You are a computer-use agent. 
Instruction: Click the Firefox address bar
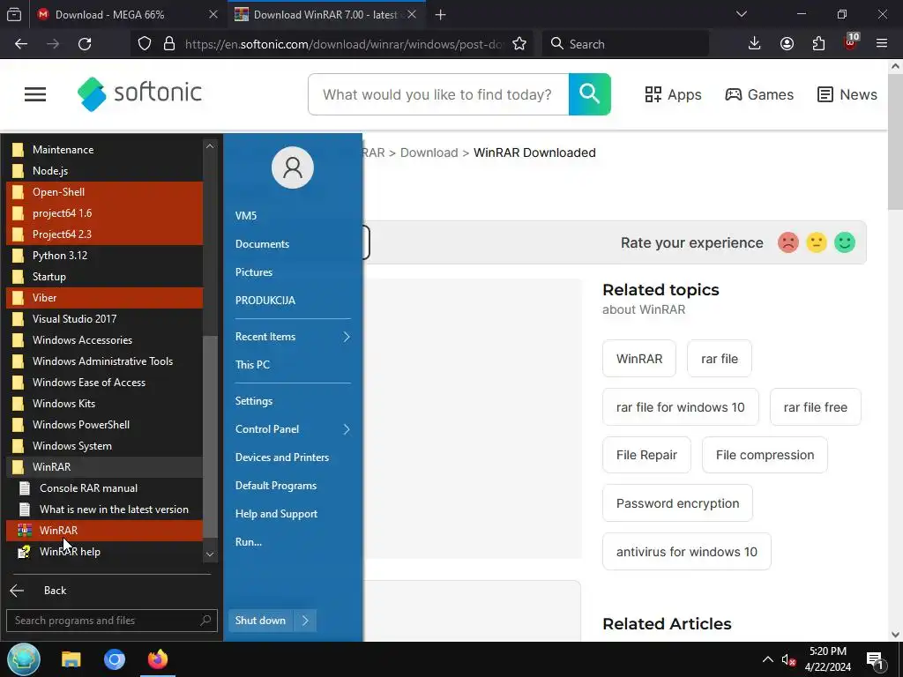point(345,44)
